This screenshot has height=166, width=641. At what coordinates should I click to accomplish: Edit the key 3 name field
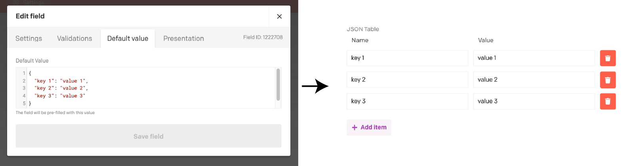coord(407,101)
